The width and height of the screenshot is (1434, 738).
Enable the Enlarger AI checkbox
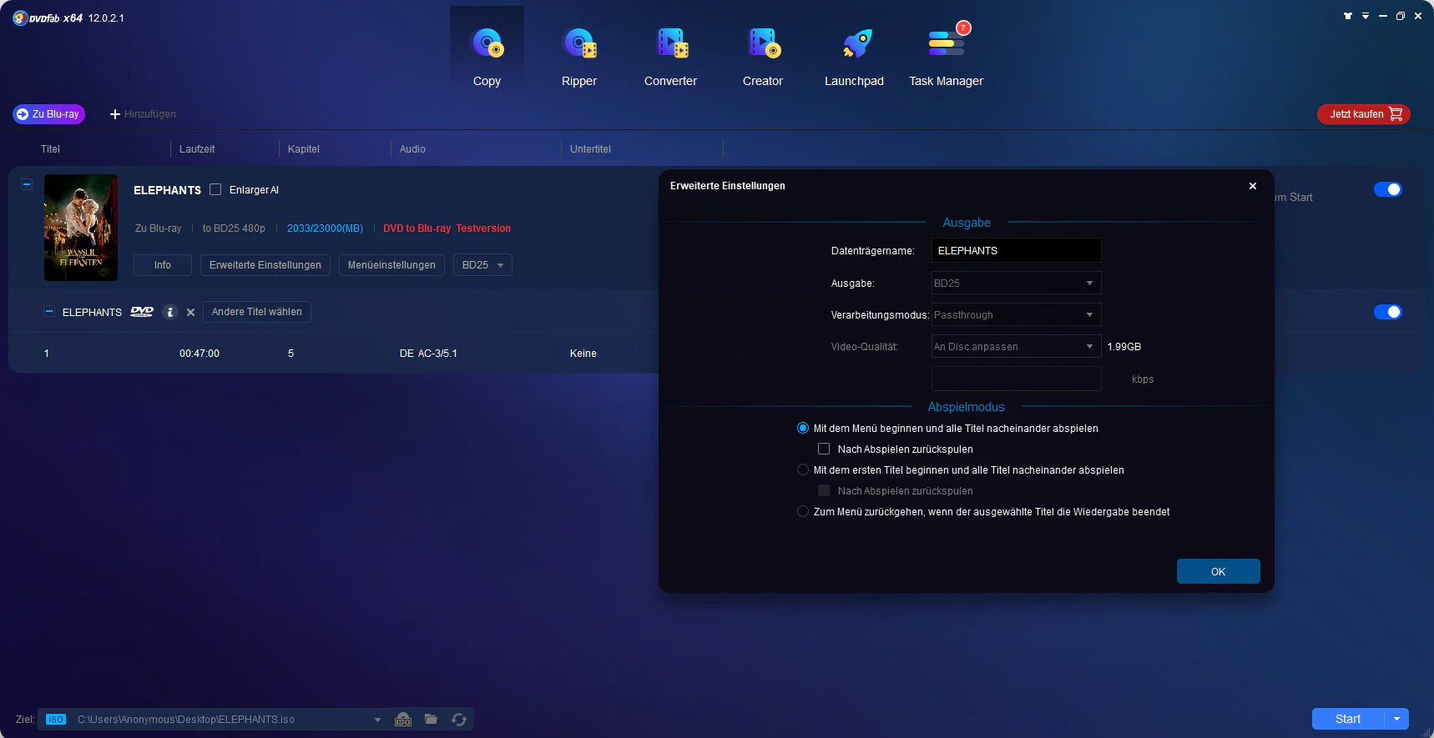[215, 189]
